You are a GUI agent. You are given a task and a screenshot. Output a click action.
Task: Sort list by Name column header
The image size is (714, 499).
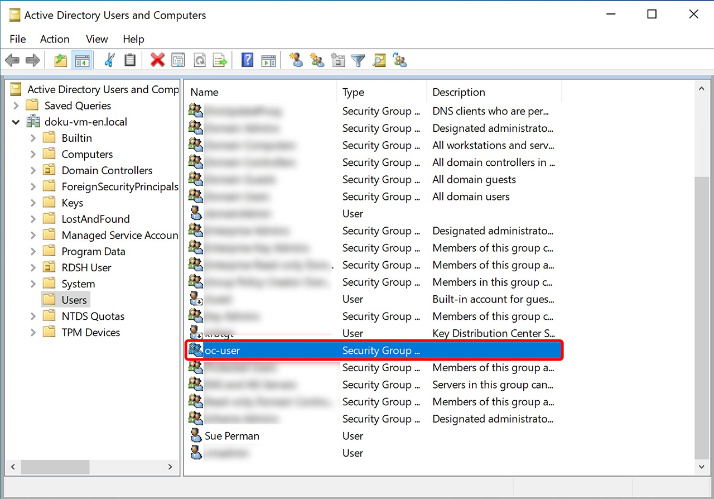coord(261,92)
